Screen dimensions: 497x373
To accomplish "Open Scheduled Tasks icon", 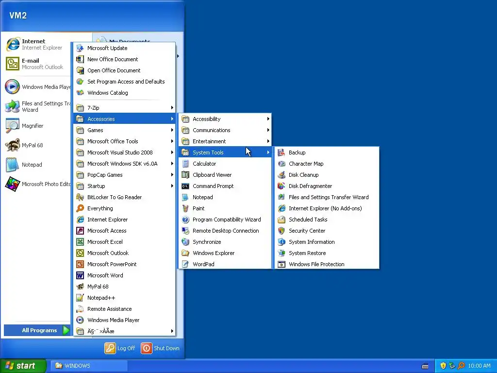I will (x=281, y=220).
